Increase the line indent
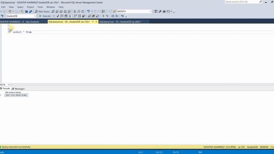Screen dimensions: 274x154 [x=117, y=16]
